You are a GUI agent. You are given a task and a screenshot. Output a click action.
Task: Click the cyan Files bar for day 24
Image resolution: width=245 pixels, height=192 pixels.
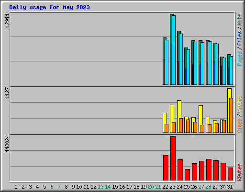(181, 59)
